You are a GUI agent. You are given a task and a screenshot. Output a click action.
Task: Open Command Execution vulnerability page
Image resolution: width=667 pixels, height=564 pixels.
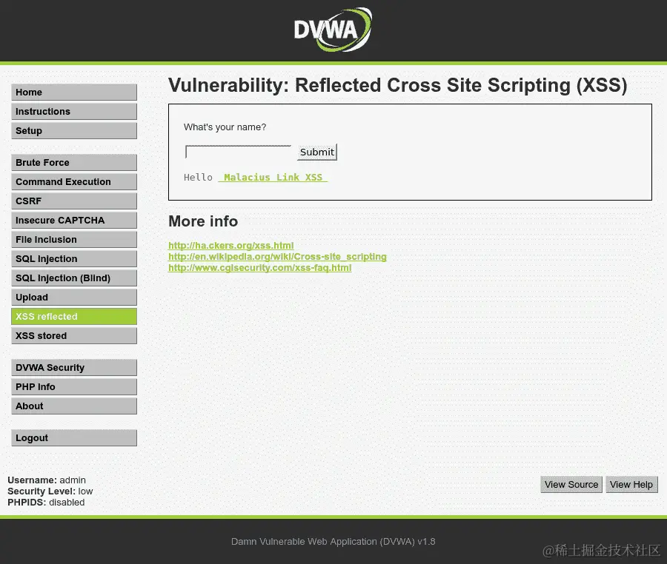coord(74,182)
